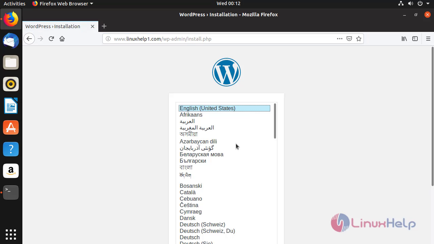
Task: Save page to Pocket
Action: point(349,39)
